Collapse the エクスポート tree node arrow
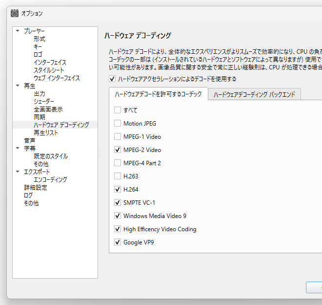This screenshot has height=305, width=322. click(18, 172)
